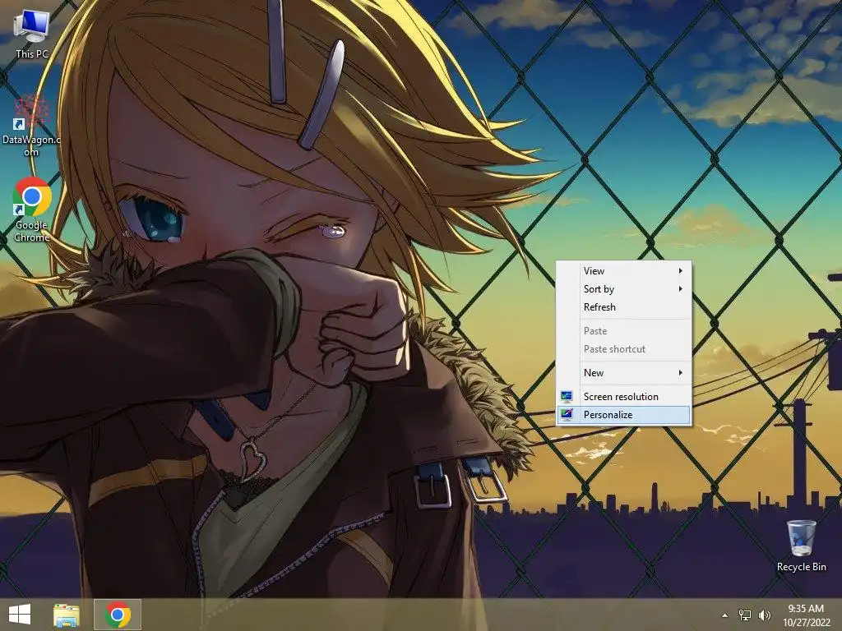Open Google Chrome from the taskbar
The height and width of the screenshot is (631, 842).
[x=118, y=615]
